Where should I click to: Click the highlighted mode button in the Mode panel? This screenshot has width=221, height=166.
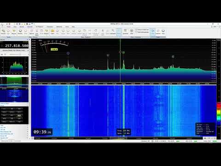[19, 115]
